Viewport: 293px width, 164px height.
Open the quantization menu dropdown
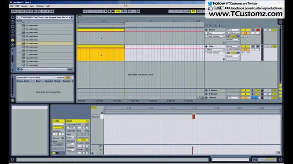(132, 11)
